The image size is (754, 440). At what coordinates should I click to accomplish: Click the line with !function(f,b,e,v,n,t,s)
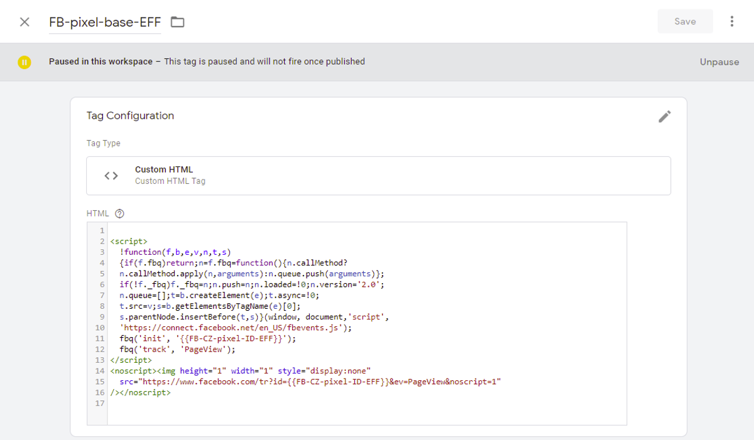[175, 252]
